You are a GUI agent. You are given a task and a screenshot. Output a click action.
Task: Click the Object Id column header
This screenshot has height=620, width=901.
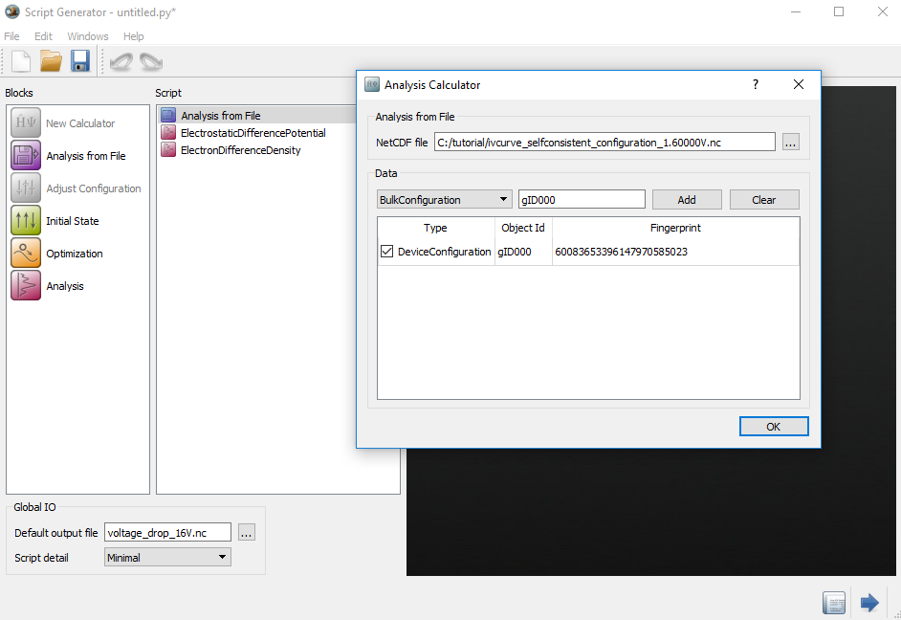click(523, 228)
